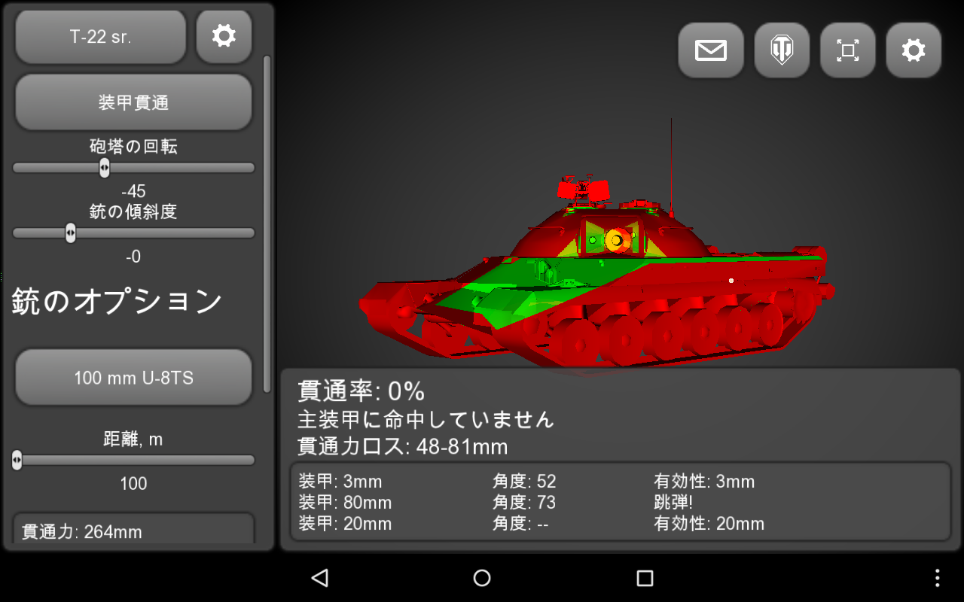964x602 pixels.
Task: Tap the Android recent apps button
Action: (645, 577)
